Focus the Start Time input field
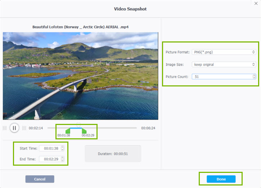Image resolution: width=261 pixels, height=188 pixels. pos(49,148)
